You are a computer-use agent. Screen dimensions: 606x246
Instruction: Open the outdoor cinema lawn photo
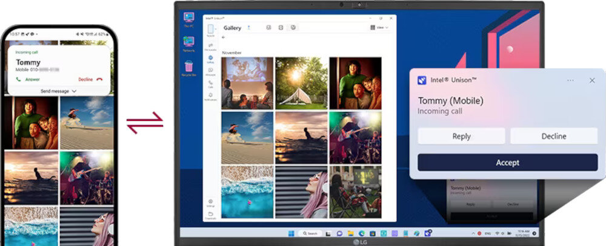[355, 192]
